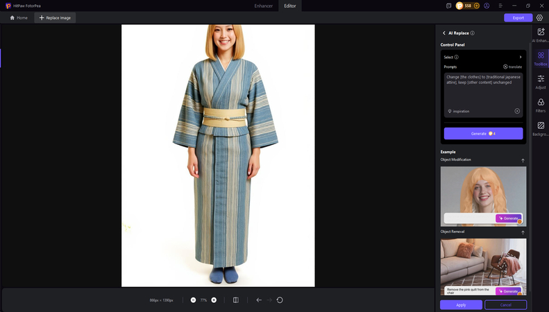The height and width of the screenshot is (312, 549).
Task: Click the translate prompt button
Action: tap(512, 67)
